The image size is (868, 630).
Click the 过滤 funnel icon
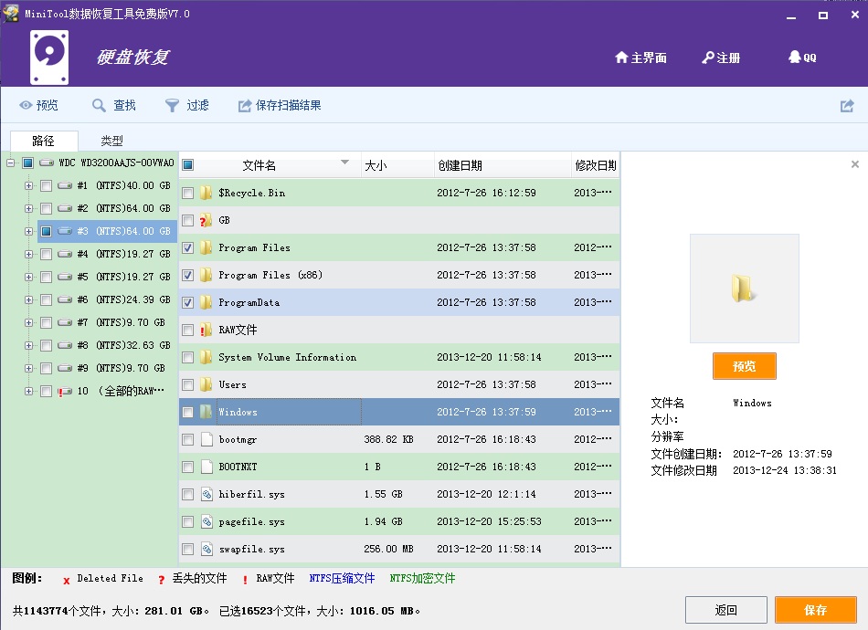pyautogui.click(x=172, y=105)
